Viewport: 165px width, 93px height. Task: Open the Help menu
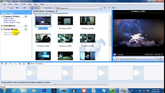42,4
